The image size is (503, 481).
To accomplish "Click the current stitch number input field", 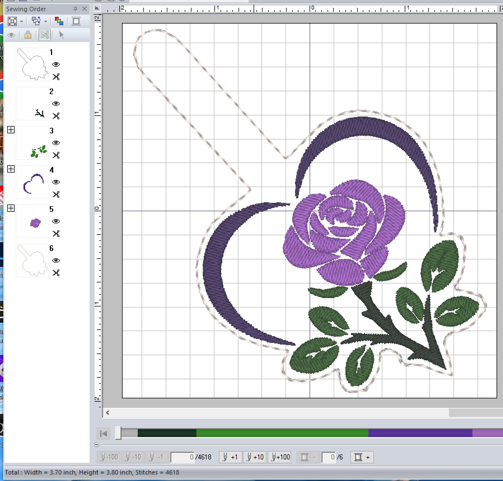I will click(183, 457).
